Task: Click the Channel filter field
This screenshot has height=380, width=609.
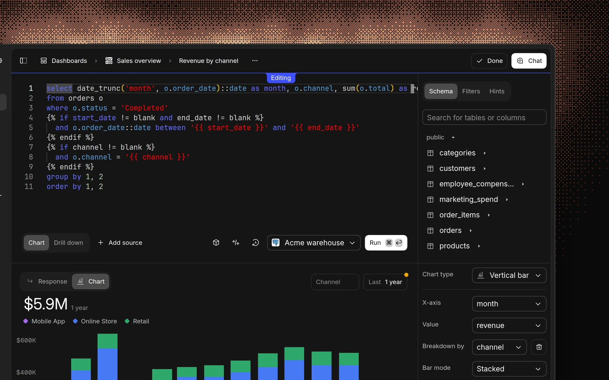Action: click(x=335, y=282)
